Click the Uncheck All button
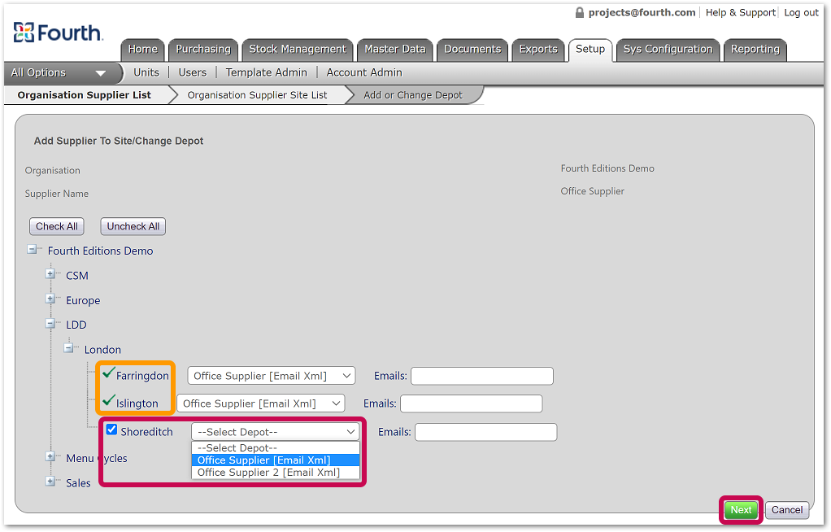The image size is (831, 532). (133, 226)
